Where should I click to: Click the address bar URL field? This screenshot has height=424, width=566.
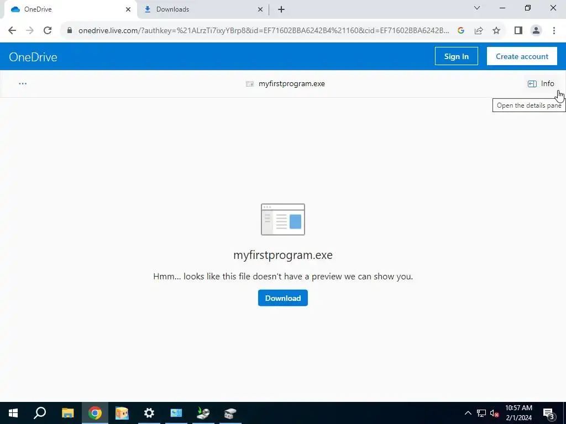[x=264, y=30]
